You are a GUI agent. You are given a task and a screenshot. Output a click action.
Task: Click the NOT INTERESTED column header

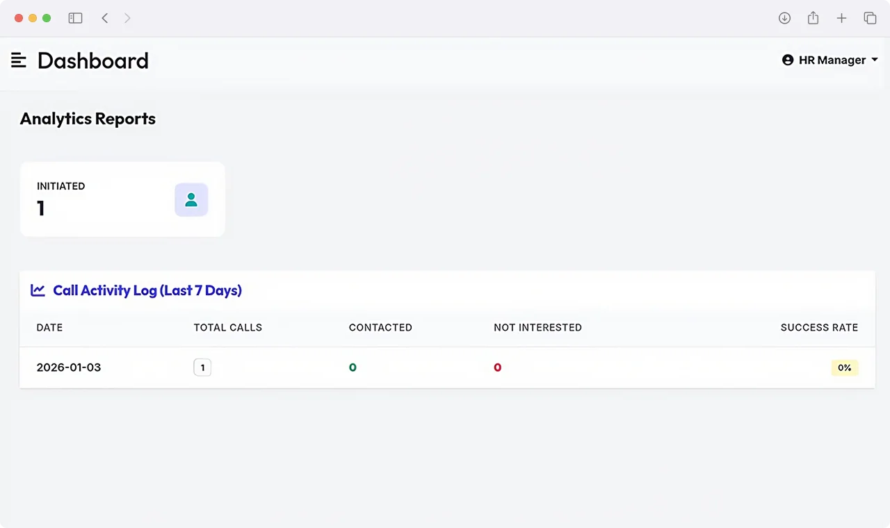[537, 327]
